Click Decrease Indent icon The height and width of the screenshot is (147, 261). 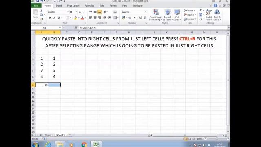pyautogui.click(x=105, y=18)
